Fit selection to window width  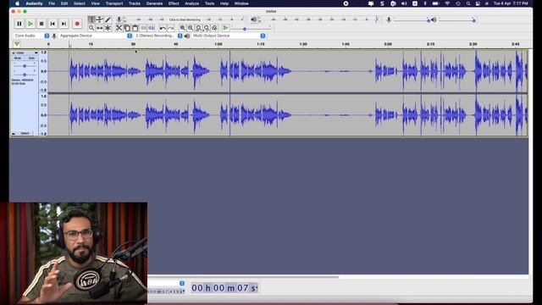tap(198, 28)
